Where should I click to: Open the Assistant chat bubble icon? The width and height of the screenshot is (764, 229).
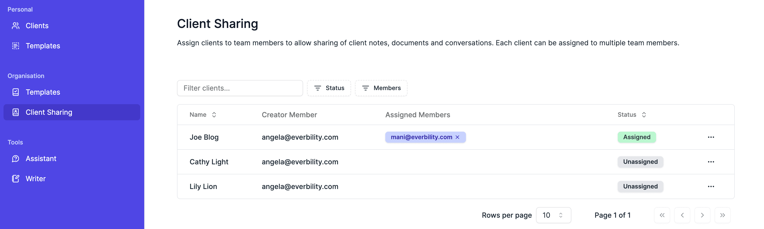[x=15, y=159]
